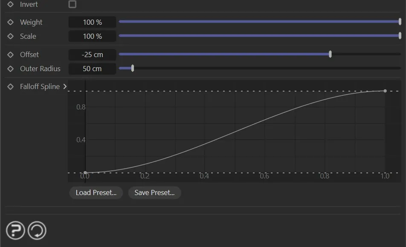
Task: Click the keyframe diamond beside Offset
Action: pos(11,55)
